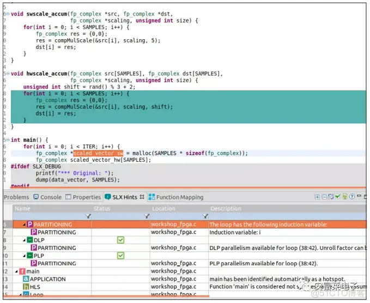Viewport: 370px width, 303px height.
Task: Click the P icon beside 'Induction variable: i' row
Action: (x=34, y=232)
